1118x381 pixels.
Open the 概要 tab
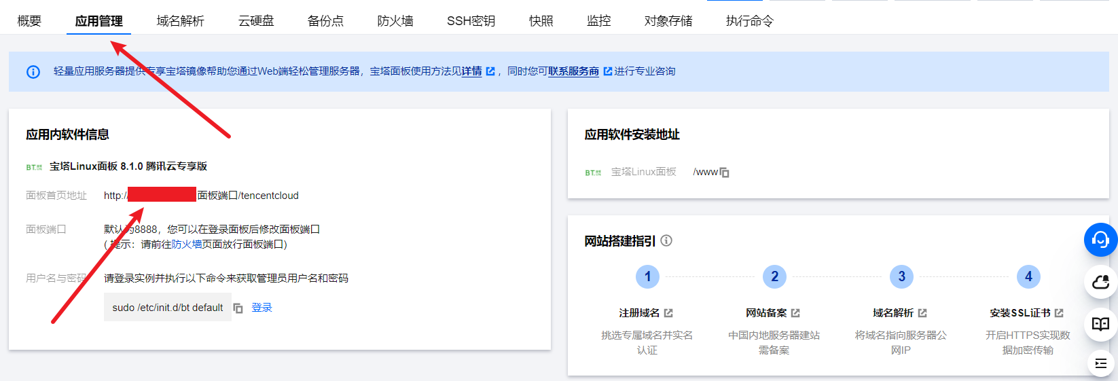pos(29,21)
